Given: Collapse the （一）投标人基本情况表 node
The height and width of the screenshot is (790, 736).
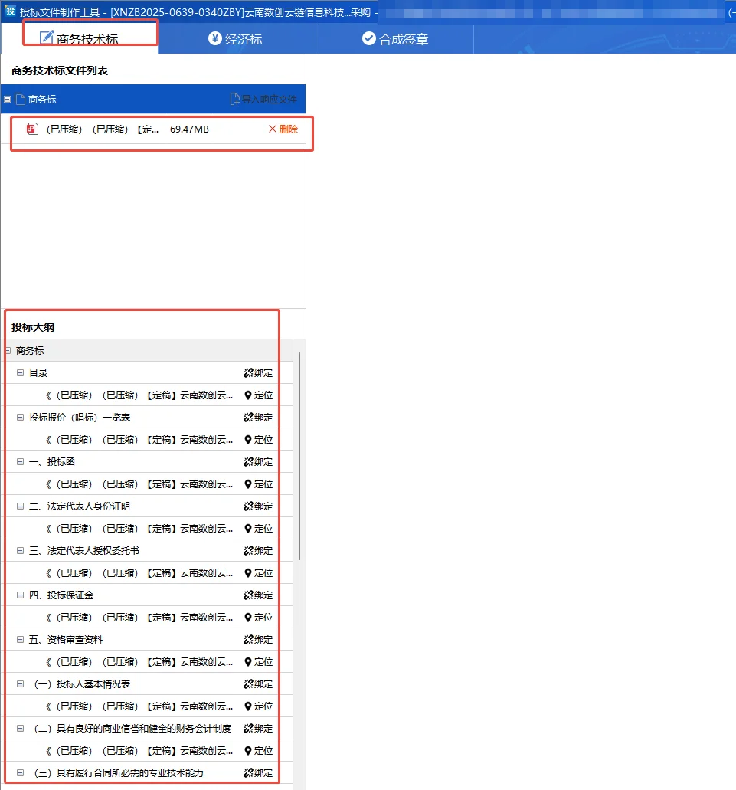Looking at the screenshot, I should (x=20, y=683).
